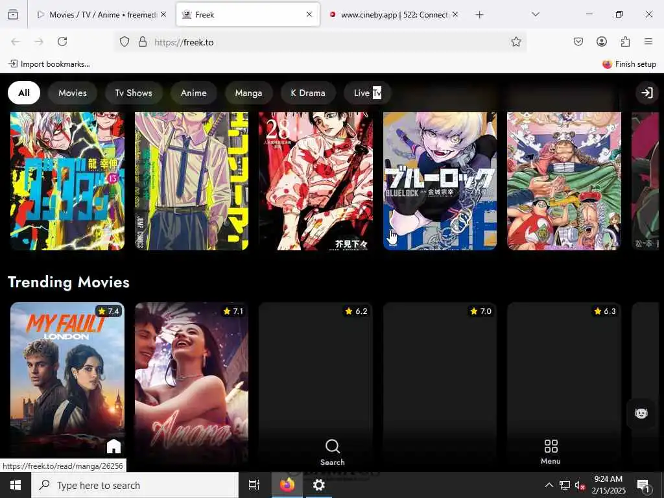Open the Dandadan manga cover
Viewport: 664px width, 498px height.
67,181
